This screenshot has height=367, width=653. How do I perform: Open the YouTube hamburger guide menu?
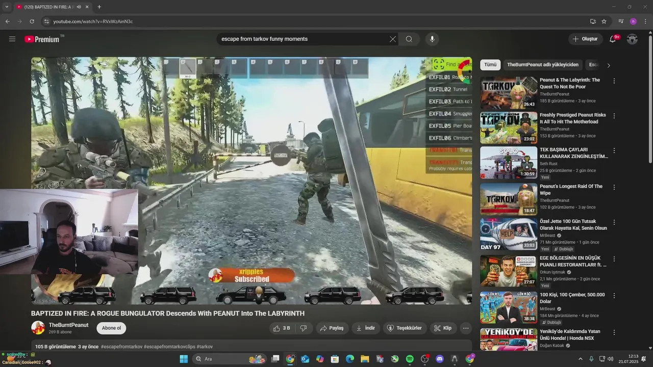point(12,39)
